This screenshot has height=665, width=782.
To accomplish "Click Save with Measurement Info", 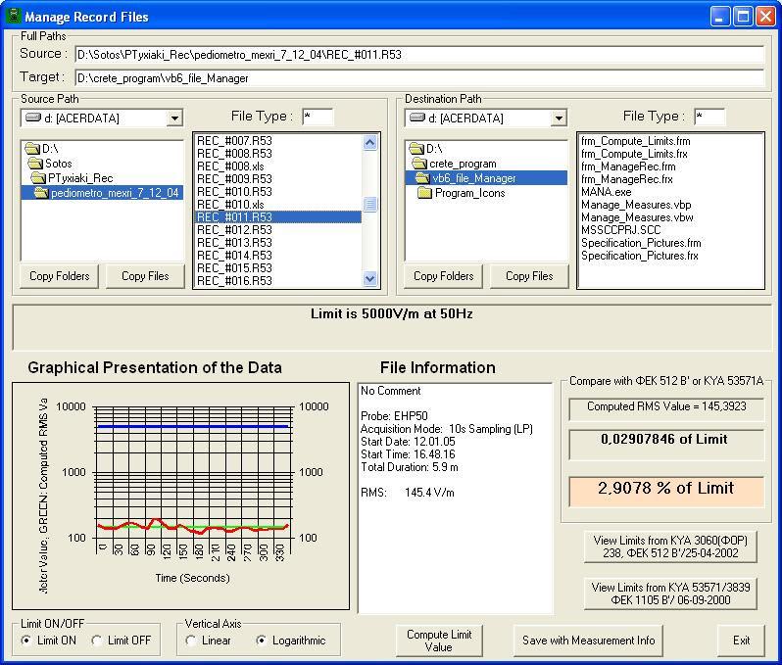I will point(589,641).
